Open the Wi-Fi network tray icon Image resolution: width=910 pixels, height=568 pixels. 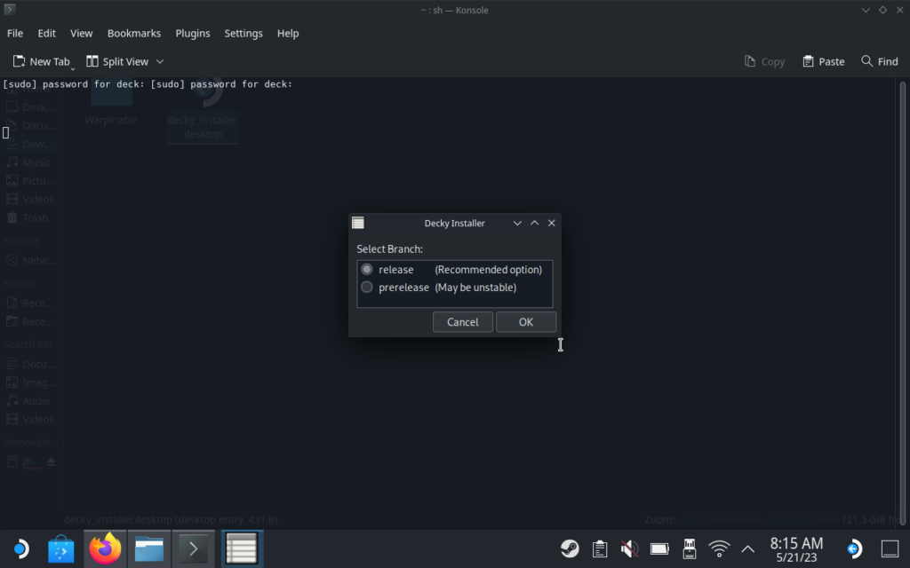coord(719,548)
